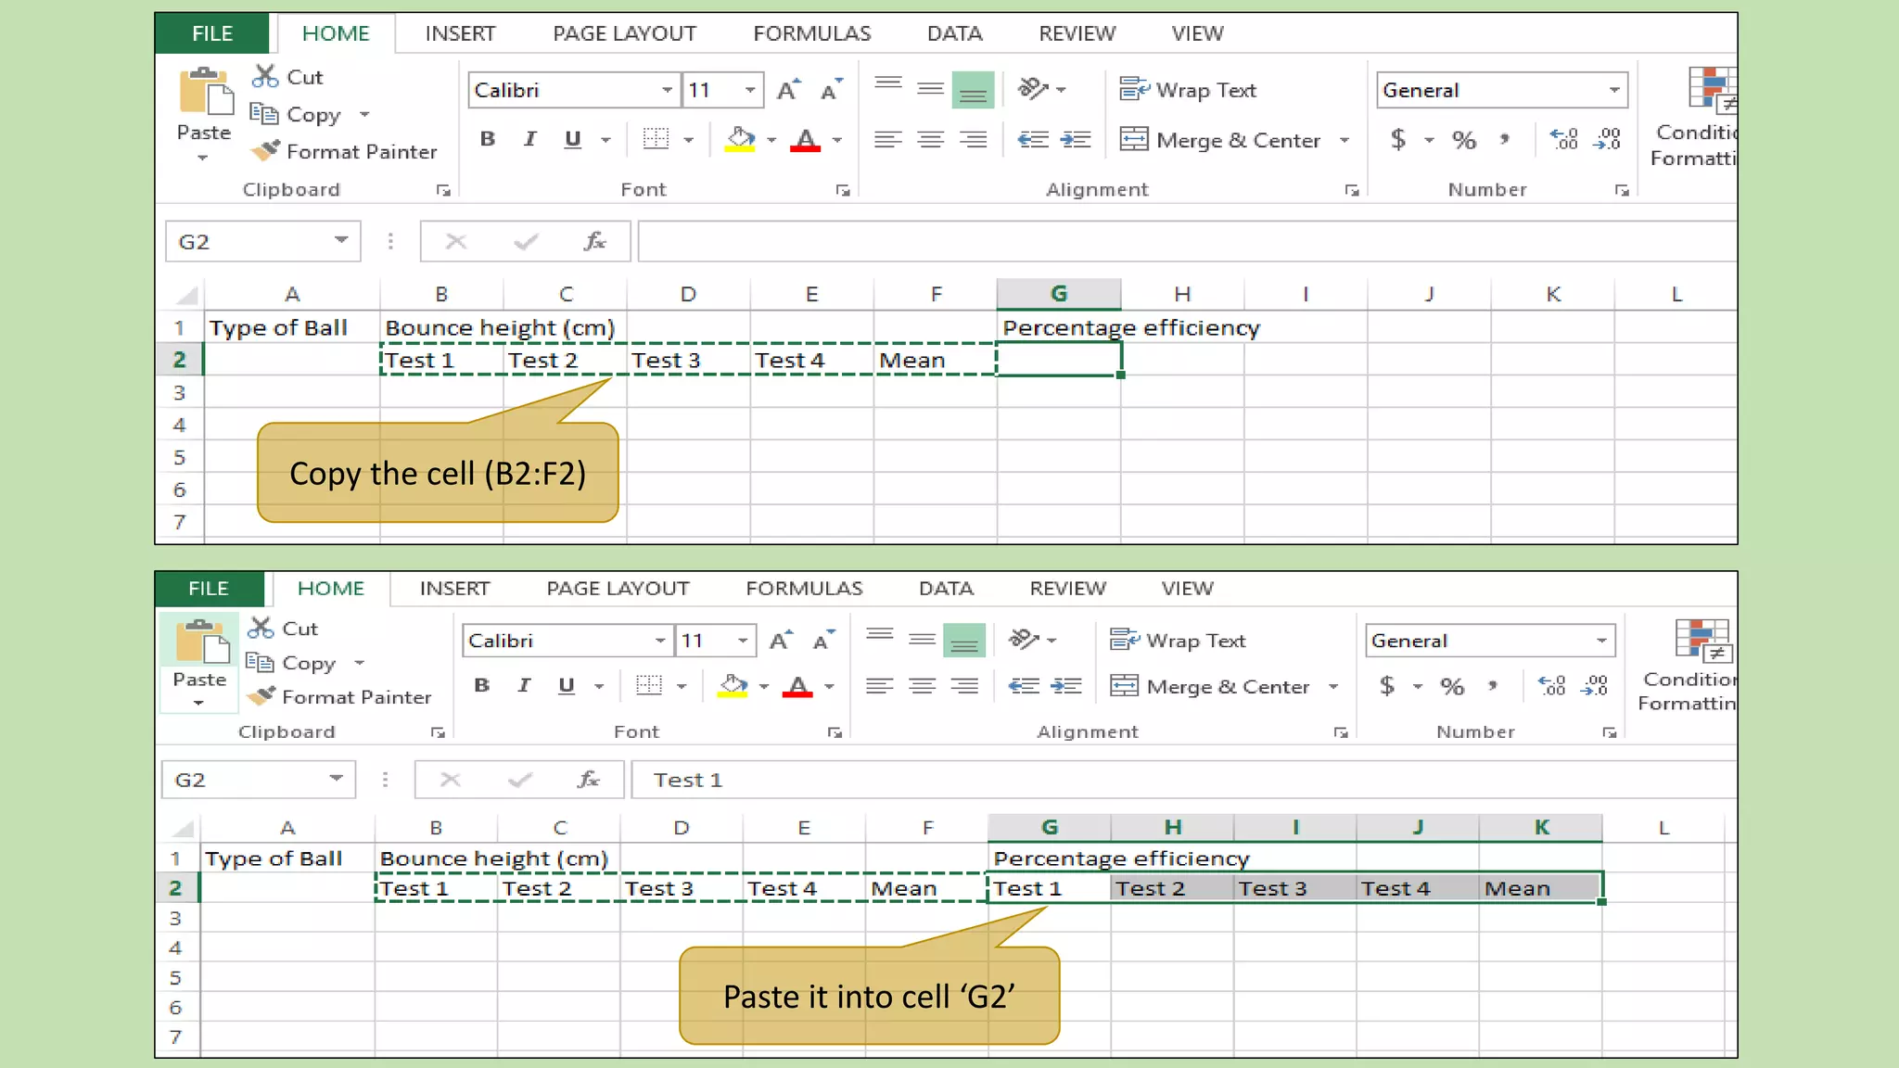Apply yellow fill color in upper ribbon
1899x1068 pixels.
point(740,139)
